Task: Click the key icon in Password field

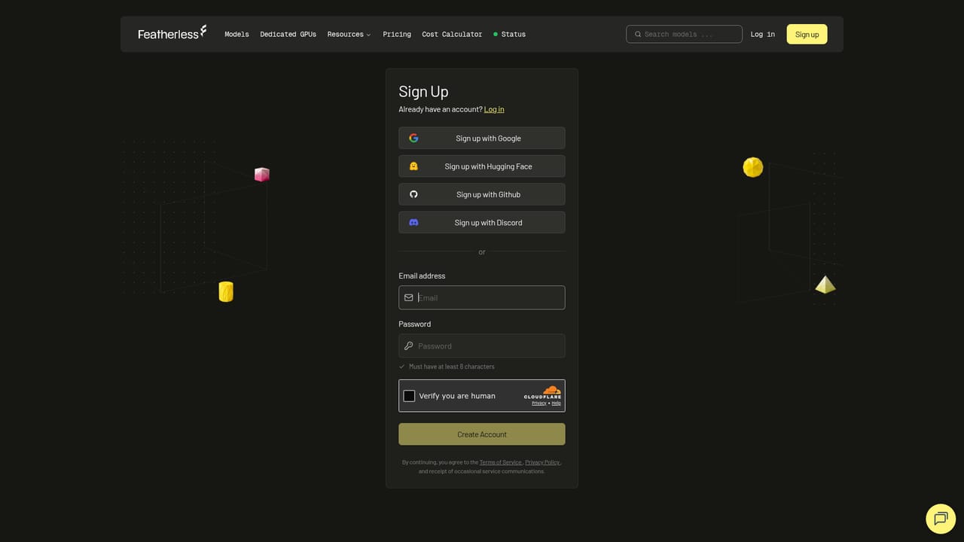Action: click(409, 346)
